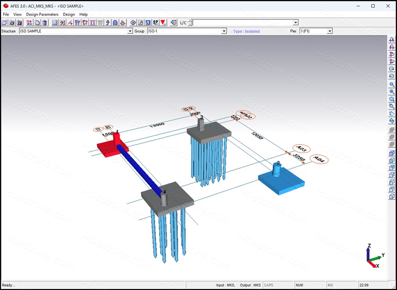The image size is (397, 290).
Task: Click the circled diamond toolbar icon
Action: 133,23
